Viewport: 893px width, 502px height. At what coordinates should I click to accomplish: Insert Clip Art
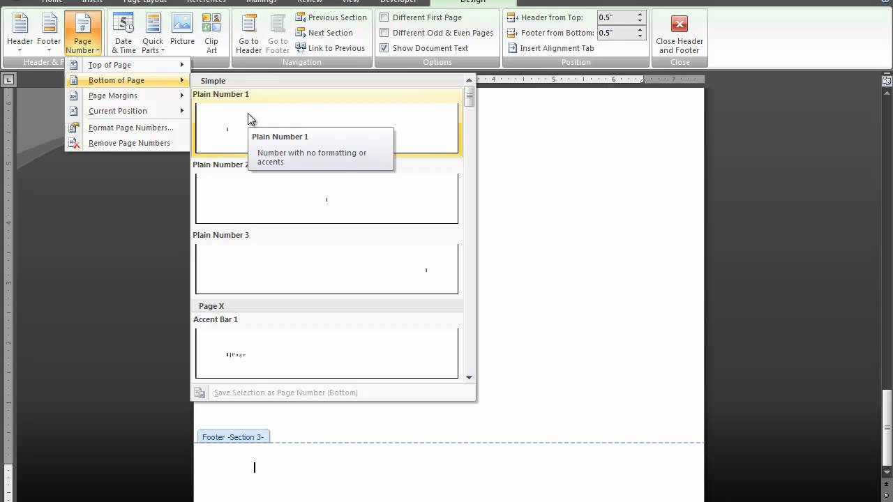(211, 33)
